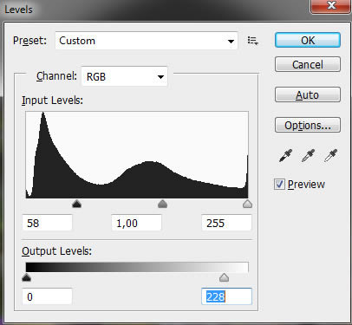The width and height of the screenshot is (352, 325).
Task: Confirm with the OK button
Action: click(x=308, y=40)
